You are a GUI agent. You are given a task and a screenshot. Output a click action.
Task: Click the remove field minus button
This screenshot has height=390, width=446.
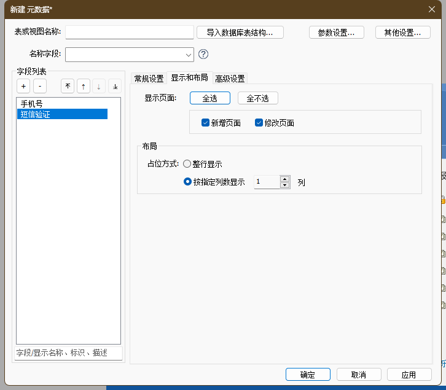point(39,87)
